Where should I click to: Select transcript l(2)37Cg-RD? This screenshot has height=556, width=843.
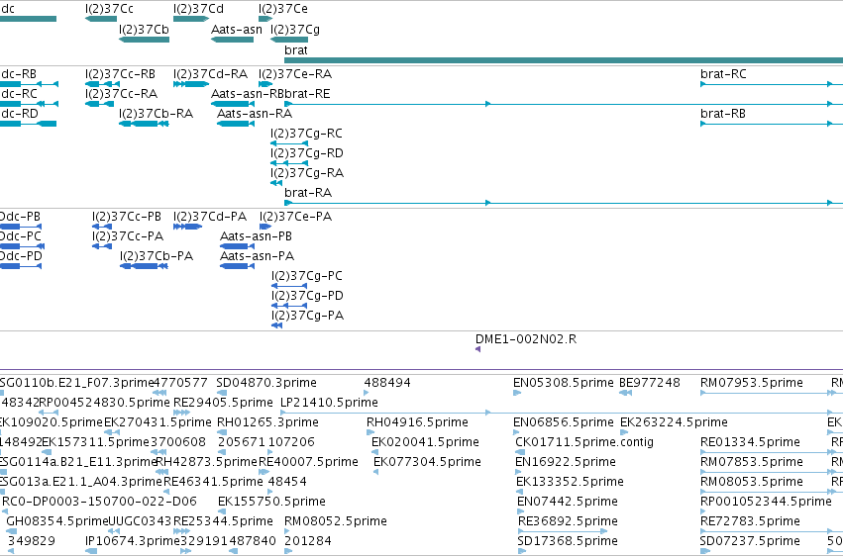pos(289,163)
